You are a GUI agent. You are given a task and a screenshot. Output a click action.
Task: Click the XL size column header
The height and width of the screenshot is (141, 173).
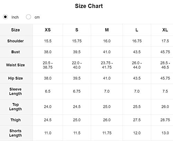[165, 30]
